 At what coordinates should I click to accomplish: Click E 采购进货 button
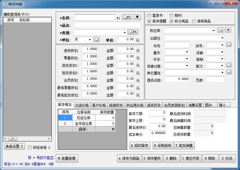click(x=163, y=145)
